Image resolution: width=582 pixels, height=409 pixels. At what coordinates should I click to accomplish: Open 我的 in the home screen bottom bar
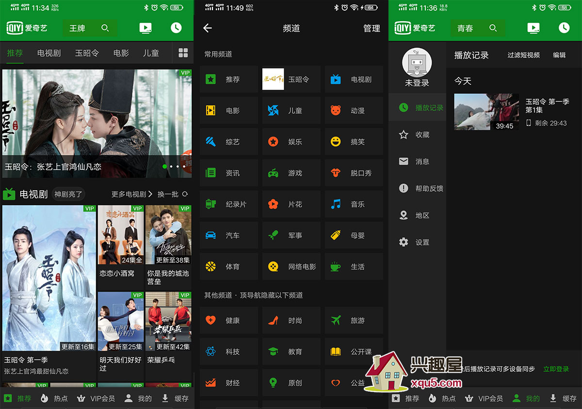click(x=138, y=398)
